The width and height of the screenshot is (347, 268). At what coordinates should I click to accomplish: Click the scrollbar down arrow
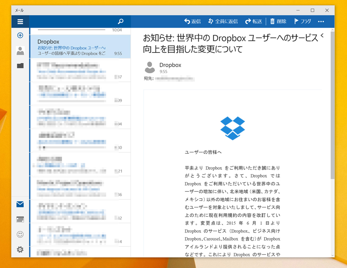pos(333,255)
